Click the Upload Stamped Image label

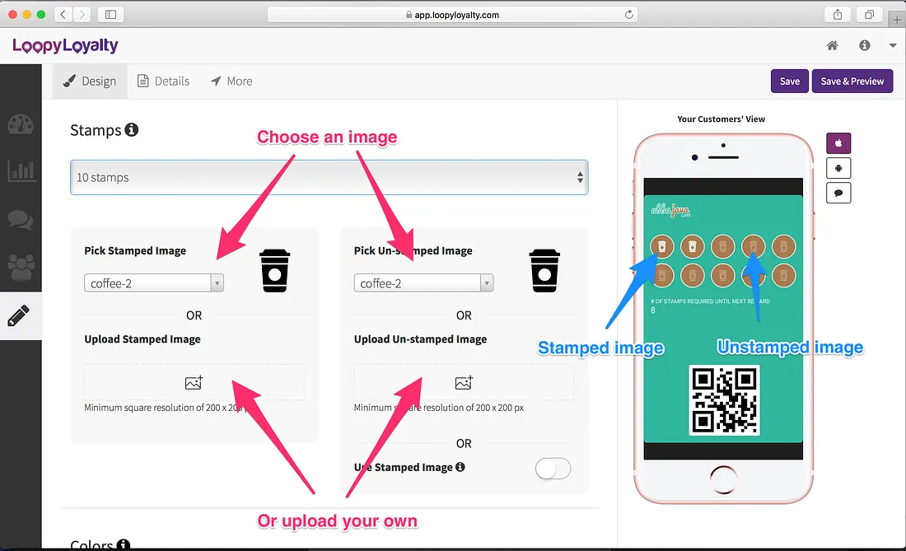point(142,339)
